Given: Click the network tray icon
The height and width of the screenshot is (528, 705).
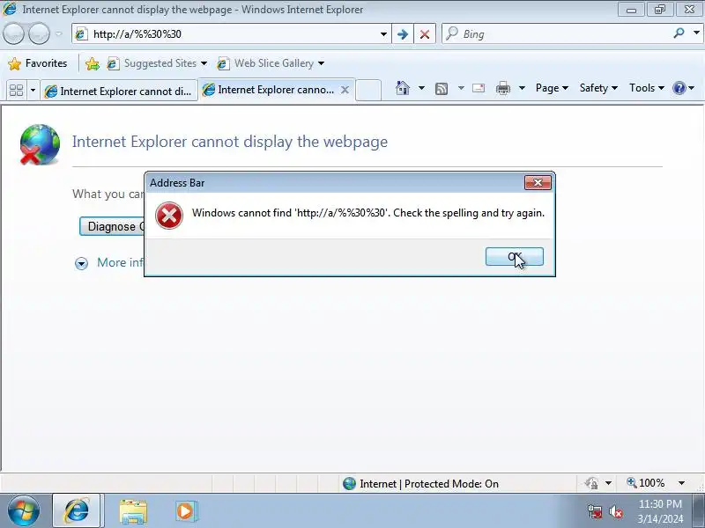Looking at the screenshot, I should pyautogui.click(x=594, y=511).
